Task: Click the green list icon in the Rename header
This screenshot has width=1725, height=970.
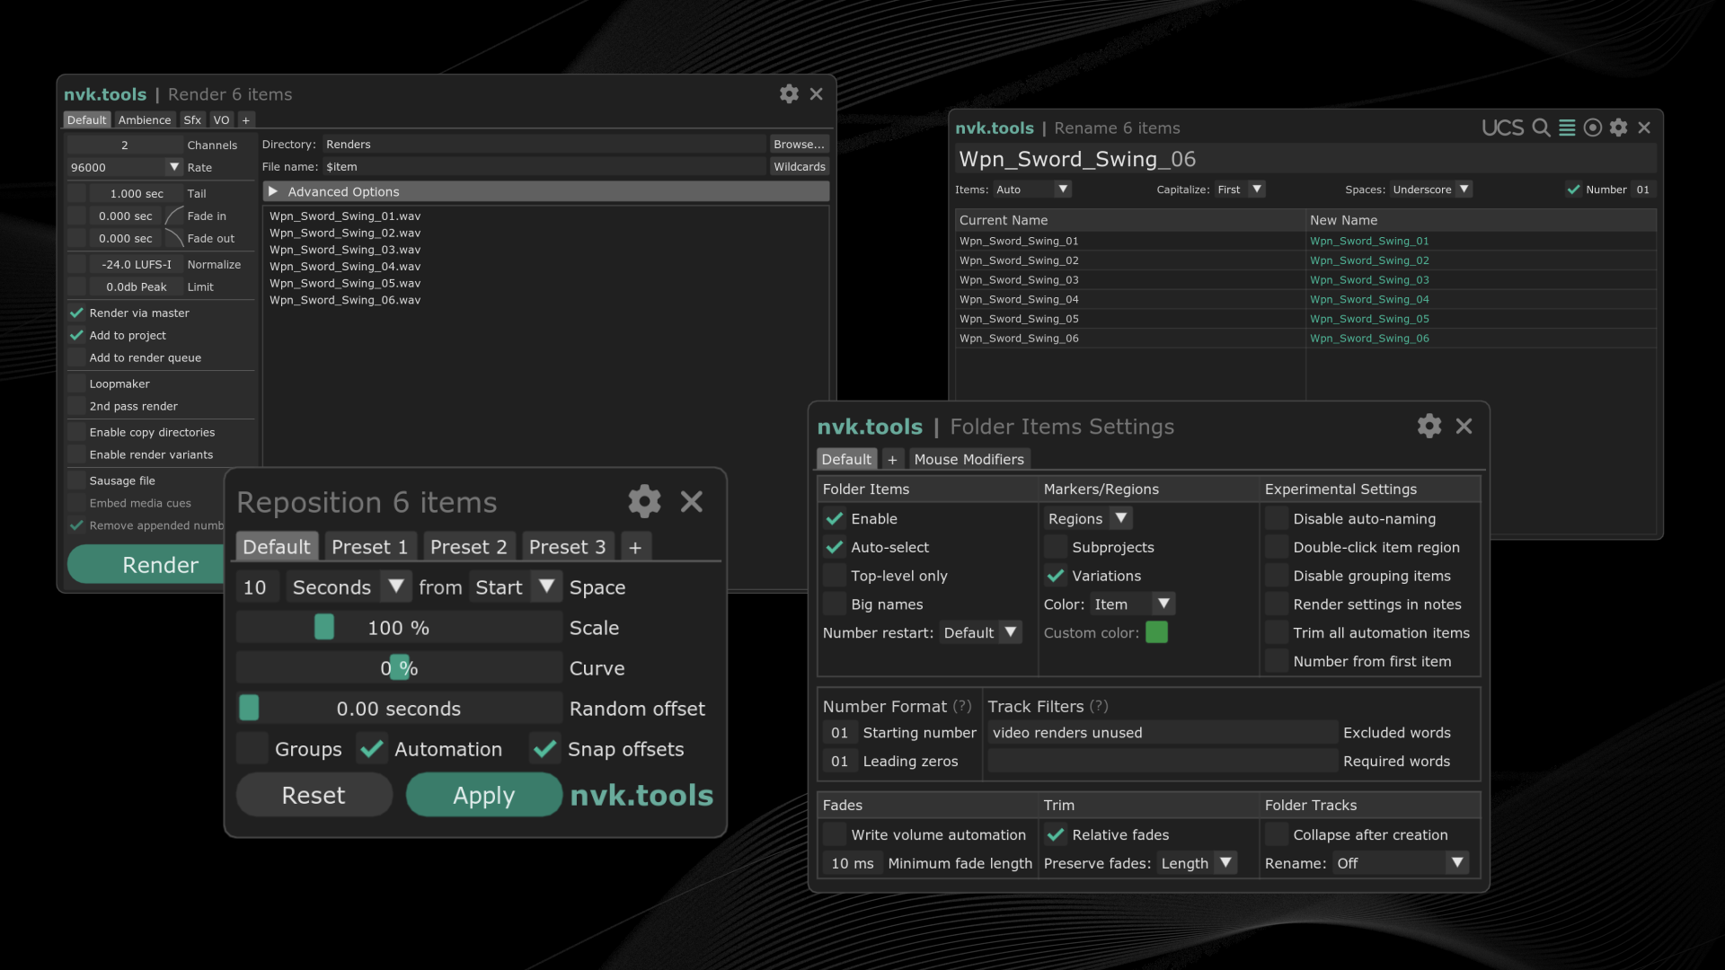Action: tap(1567, 128)
